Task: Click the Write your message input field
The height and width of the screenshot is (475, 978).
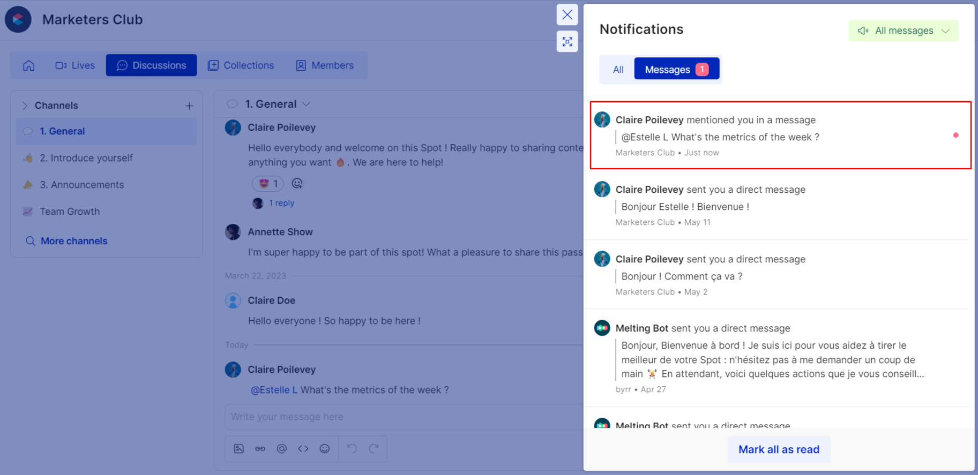Action: click(x=402, y=417)
